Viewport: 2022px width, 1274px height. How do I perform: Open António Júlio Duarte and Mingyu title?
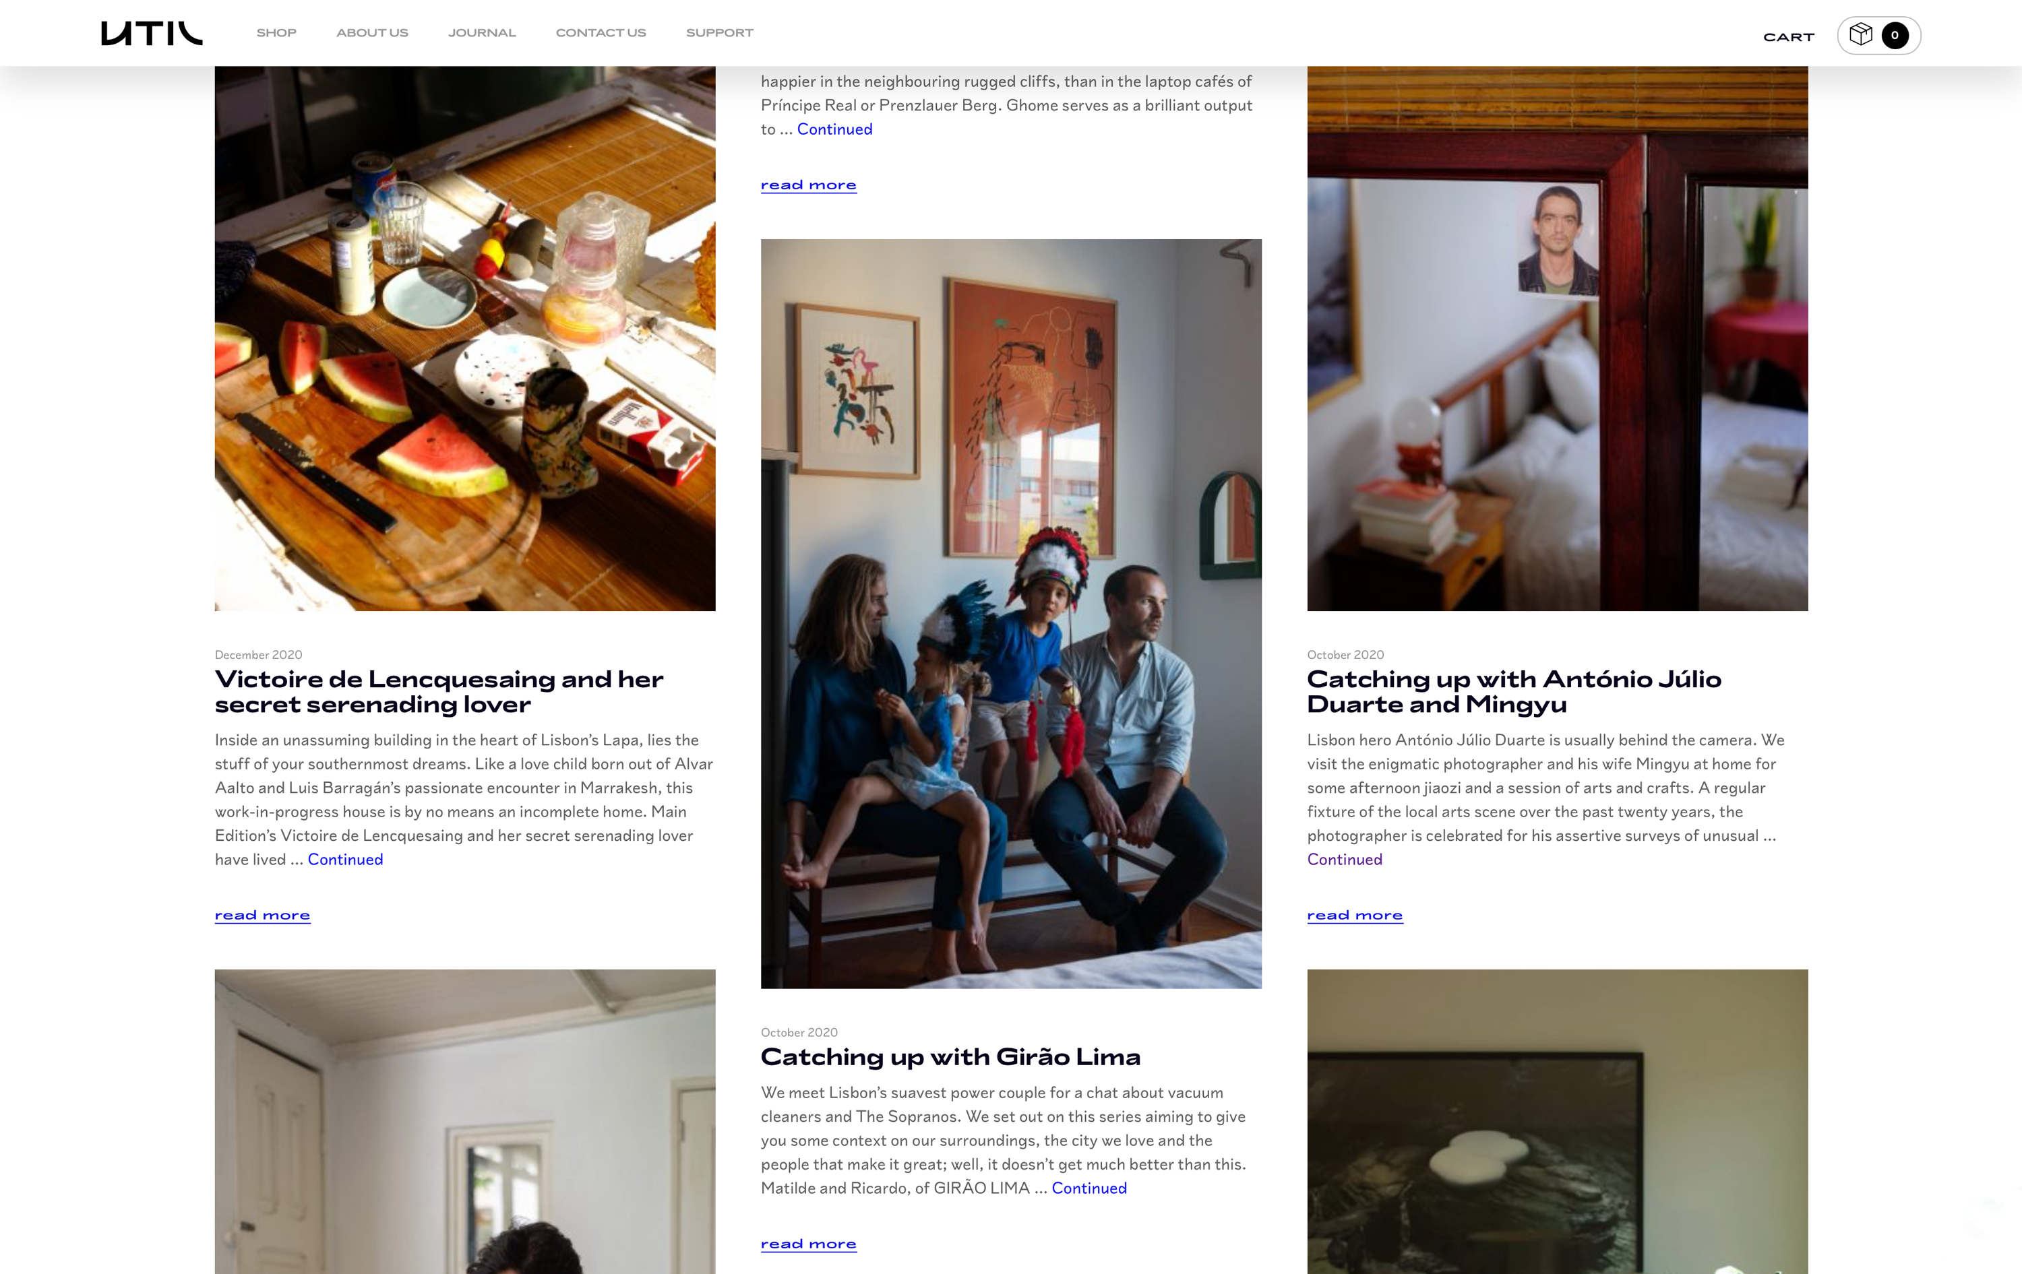pyautogui.click(x=1514, y=691)
